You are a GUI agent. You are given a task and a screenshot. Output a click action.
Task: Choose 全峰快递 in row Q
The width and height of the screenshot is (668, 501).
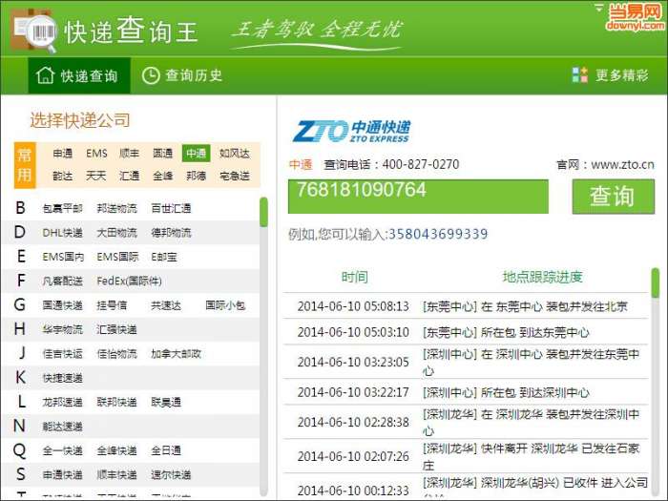[x=116, y=450]
